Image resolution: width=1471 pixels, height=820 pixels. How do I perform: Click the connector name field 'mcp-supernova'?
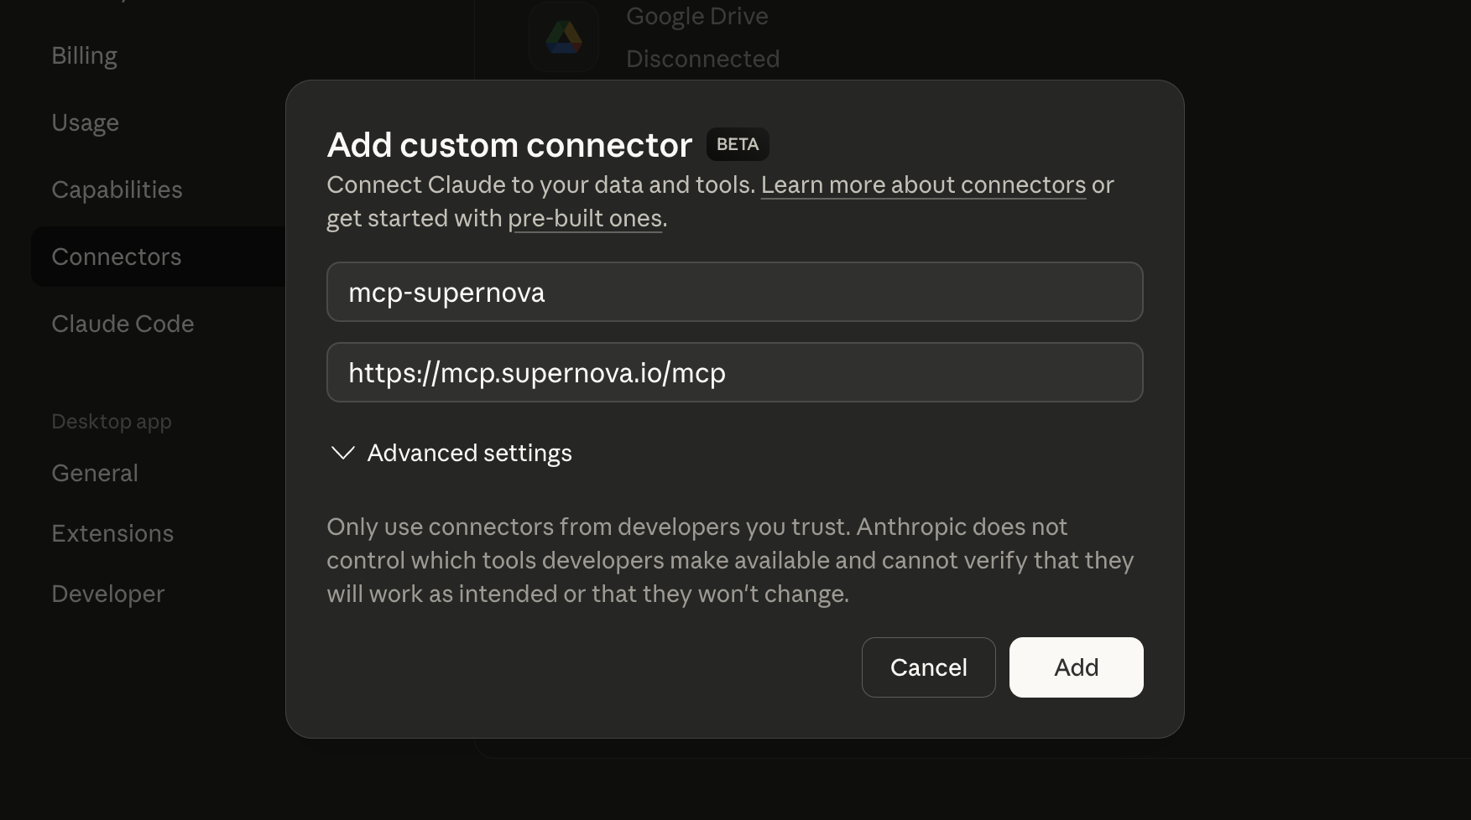point(734,292)
